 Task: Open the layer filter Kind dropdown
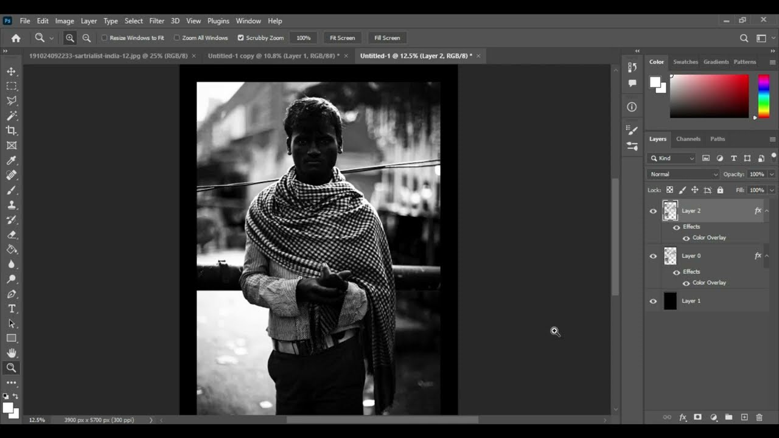[672, 158]
